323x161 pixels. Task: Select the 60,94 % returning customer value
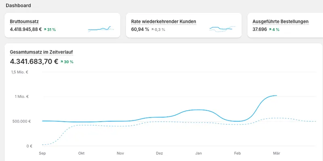140,29
